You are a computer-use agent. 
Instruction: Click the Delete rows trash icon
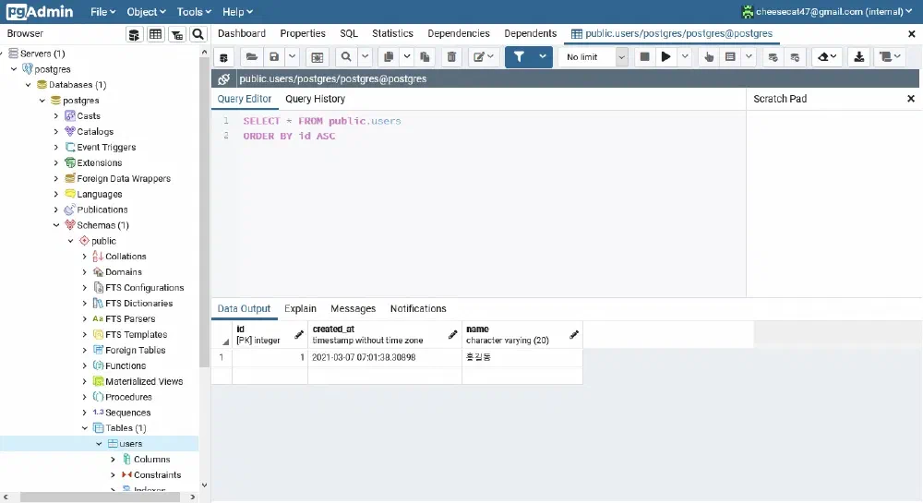click(451, 57)
